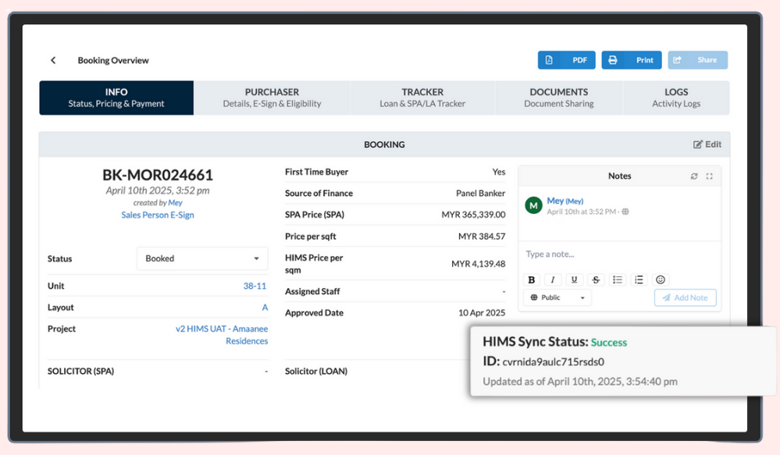Open the TRACKER tab

point(422,98)
